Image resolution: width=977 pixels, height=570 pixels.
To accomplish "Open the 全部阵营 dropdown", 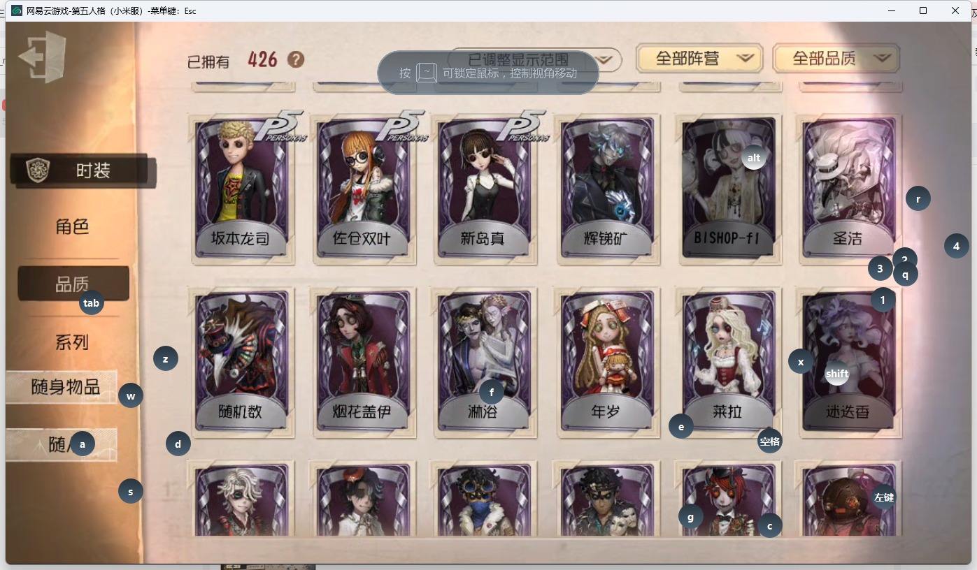I will pos(699,59).
